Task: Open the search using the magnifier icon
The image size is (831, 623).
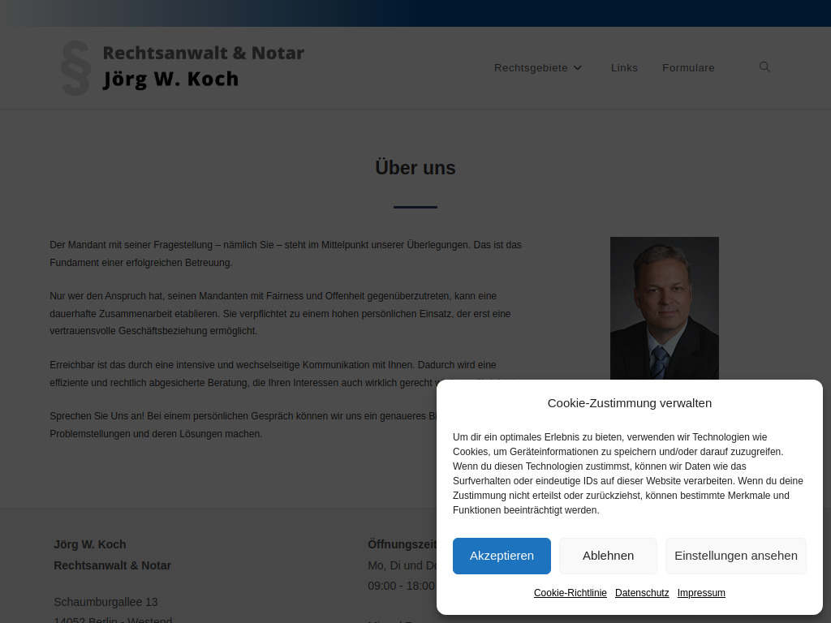Action: pyautogui.click(x=764, y=67)
